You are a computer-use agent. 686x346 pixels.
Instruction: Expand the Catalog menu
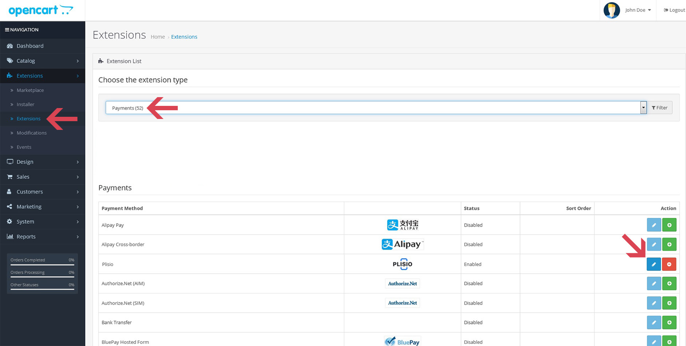tap(43, 61)
